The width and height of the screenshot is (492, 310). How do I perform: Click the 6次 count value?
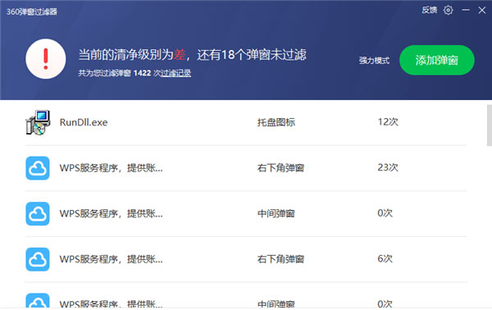(385, 259)
